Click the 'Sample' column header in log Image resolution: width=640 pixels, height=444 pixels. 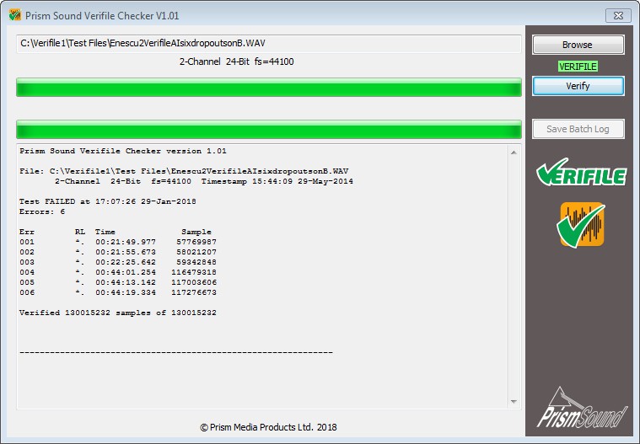coord(196,232)
